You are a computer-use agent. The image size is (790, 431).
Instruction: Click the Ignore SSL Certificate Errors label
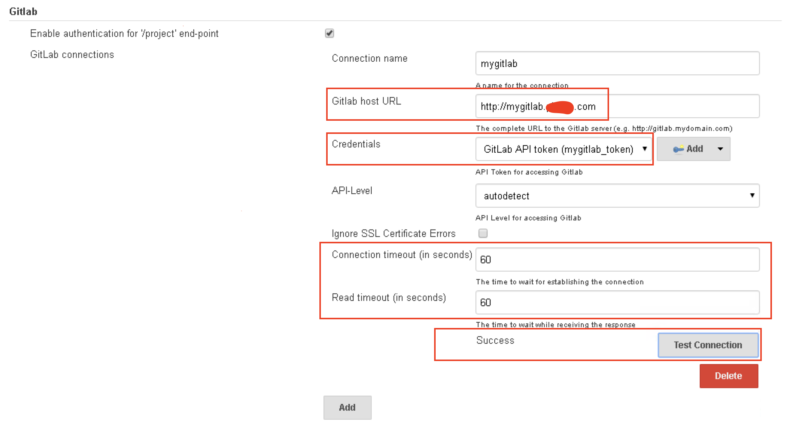click(x=393, y=234)
